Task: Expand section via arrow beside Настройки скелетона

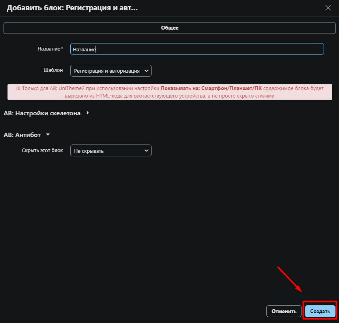Action: [88, 113]
